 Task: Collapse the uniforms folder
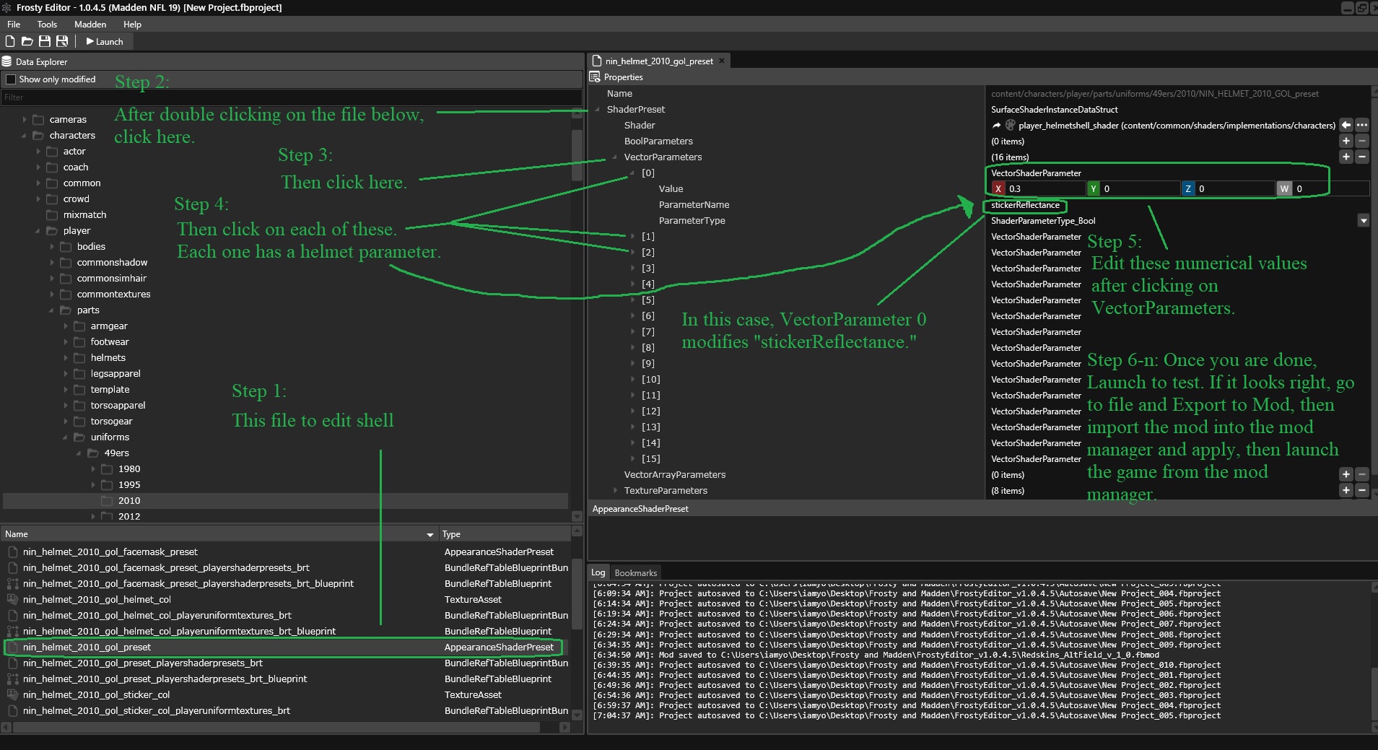click(66, 437)
